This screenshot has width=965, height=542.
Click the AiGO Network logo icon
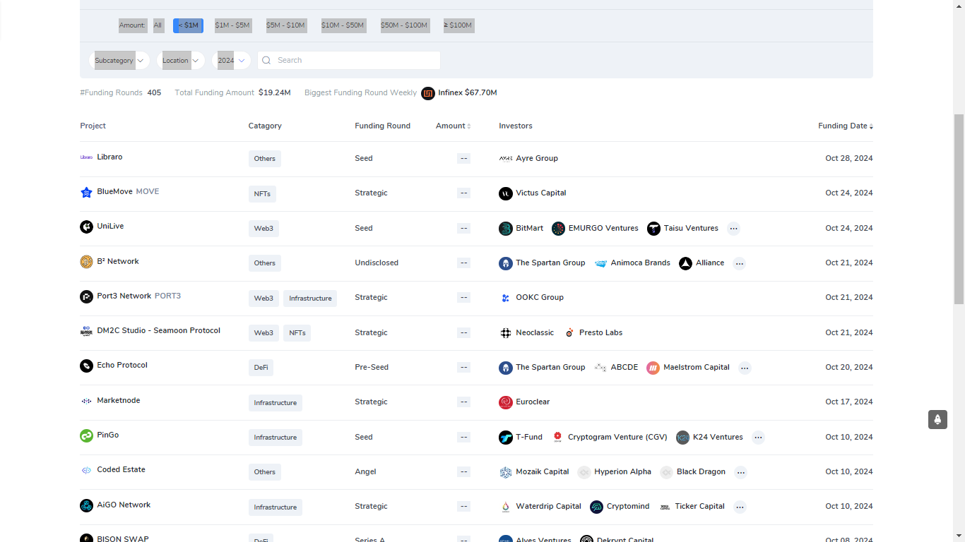point(86,505)
